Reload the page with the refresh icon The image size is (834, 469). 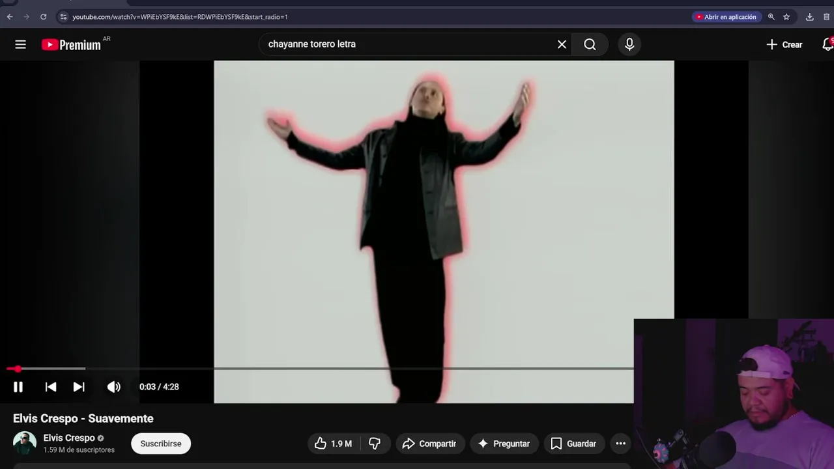click(x=43, y=17)
